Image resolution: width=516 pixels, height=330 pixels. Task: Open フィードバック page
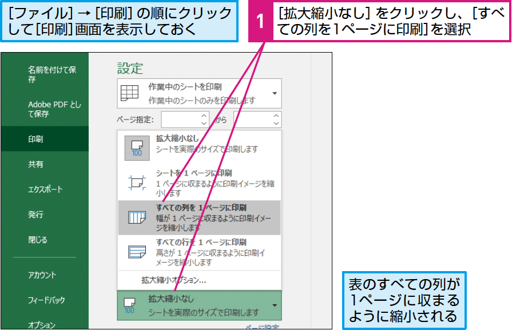[x=46, y=300]
